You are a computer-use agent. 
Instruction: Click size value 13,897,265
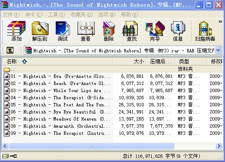(x=131, y=119)
